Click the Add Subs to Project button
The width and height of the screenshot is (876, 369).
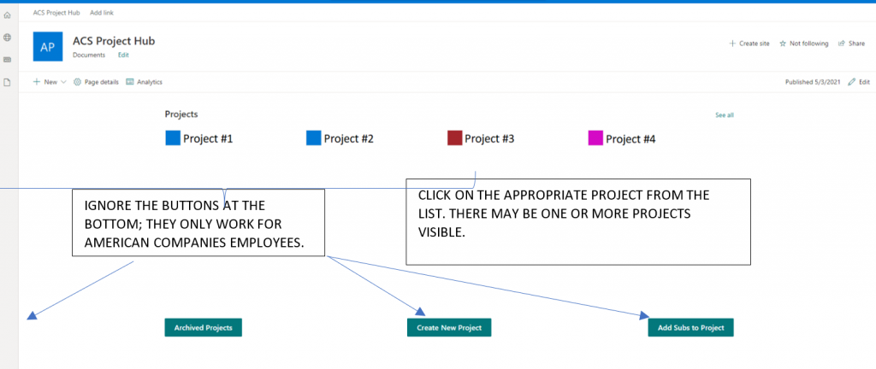pos(690,328)
